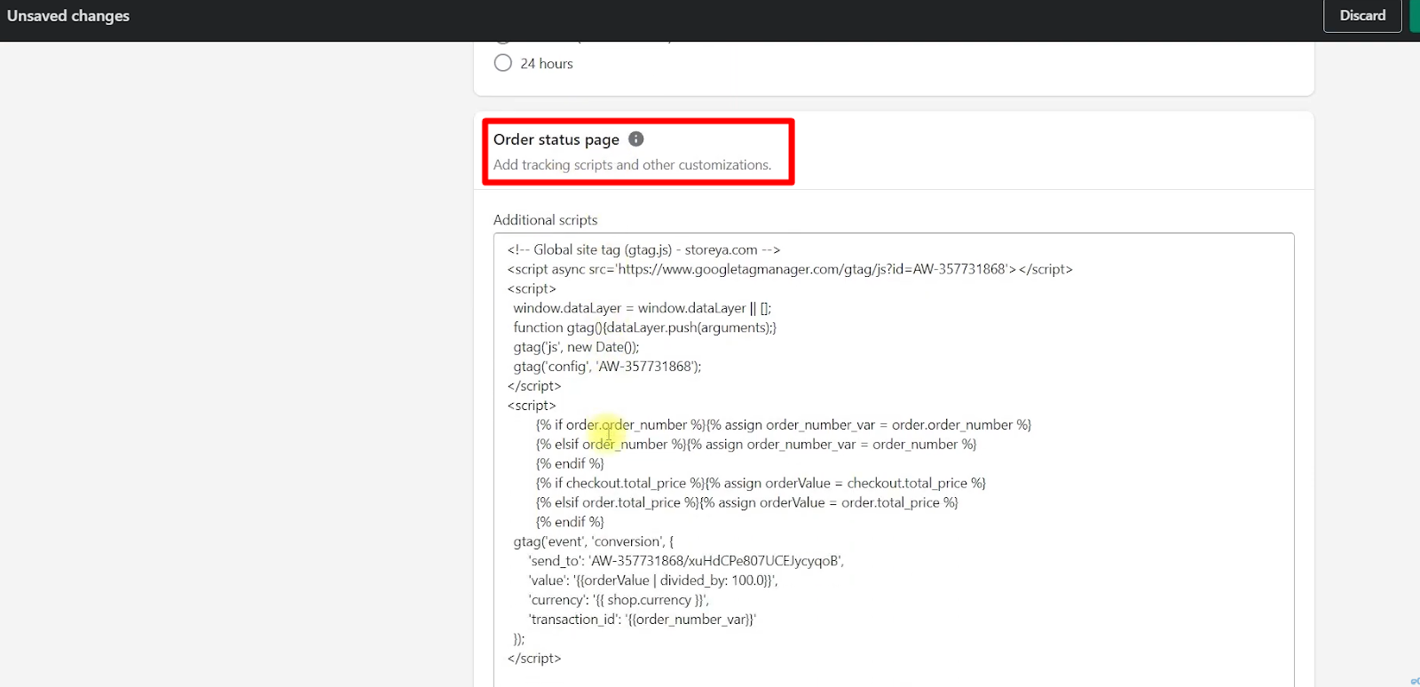
Task: Click the Global site tag comment line
Action: pyautogui.click(x=643, y=250)
